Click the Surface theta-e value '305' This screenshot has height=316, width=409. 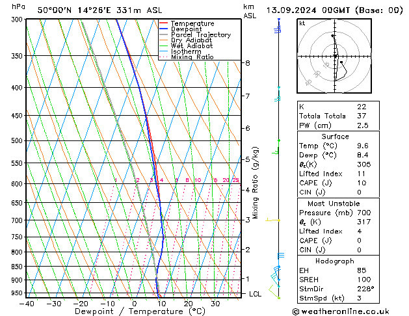click(x=364, y=165)
